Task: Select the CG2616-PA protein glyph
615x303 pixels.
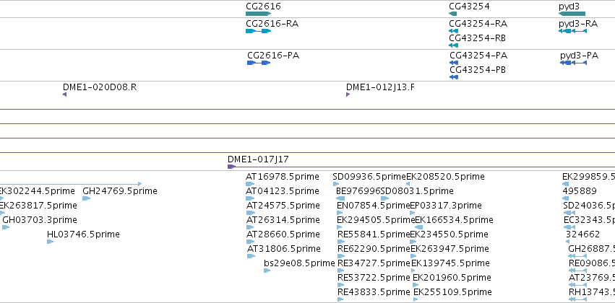Action: coord(259,63)
